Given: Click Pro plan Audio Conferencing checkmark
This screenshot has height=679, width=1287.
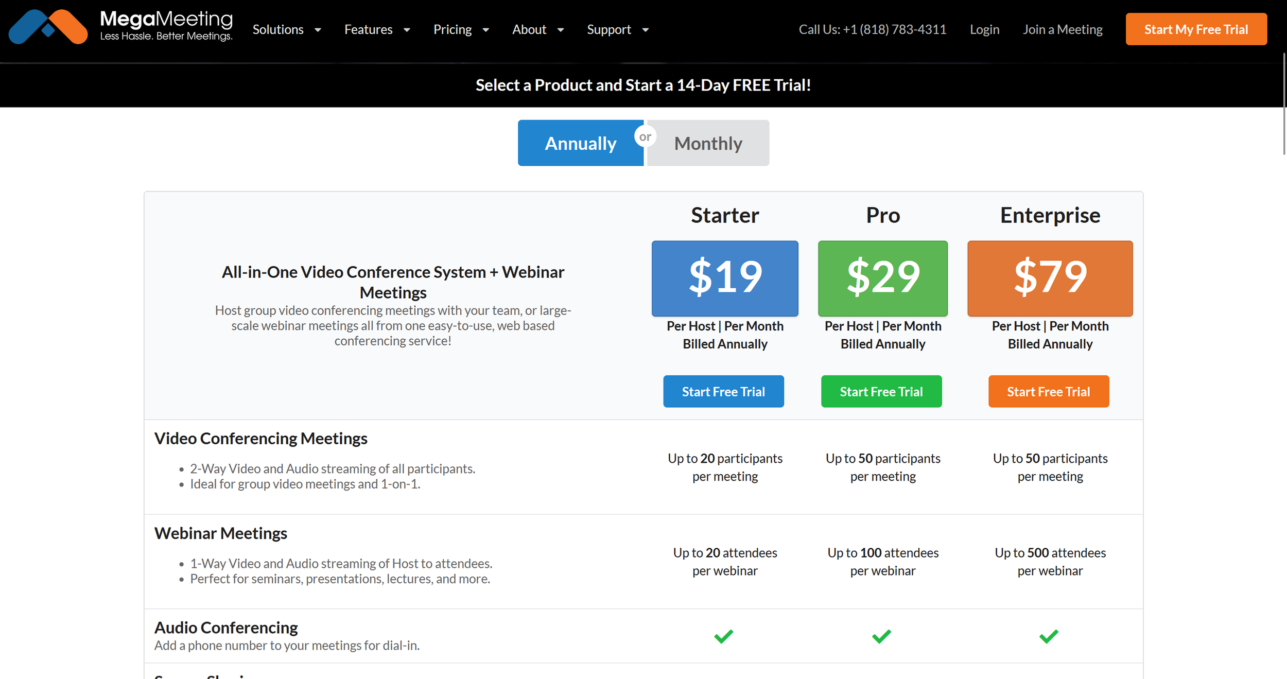Looking at the screenshot, I should [x=881, y=636].
